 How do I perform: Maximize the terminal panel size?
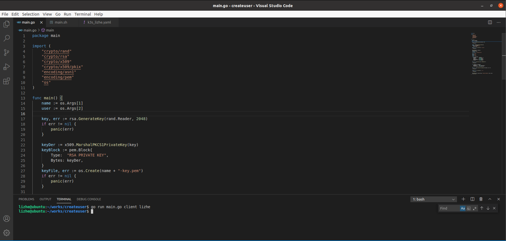pyautogui.click(x=490, y=199)
